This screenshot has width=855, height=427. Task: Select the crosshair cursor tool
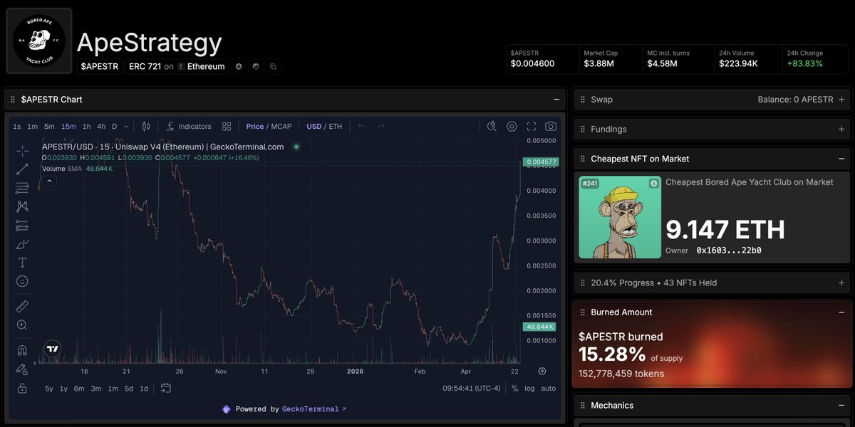pos(22,150)
